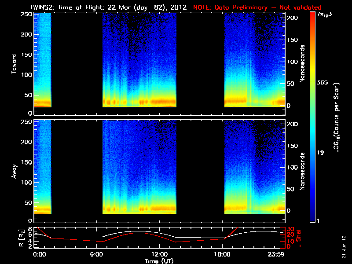Click the '8' tick on the R axis

30,229
